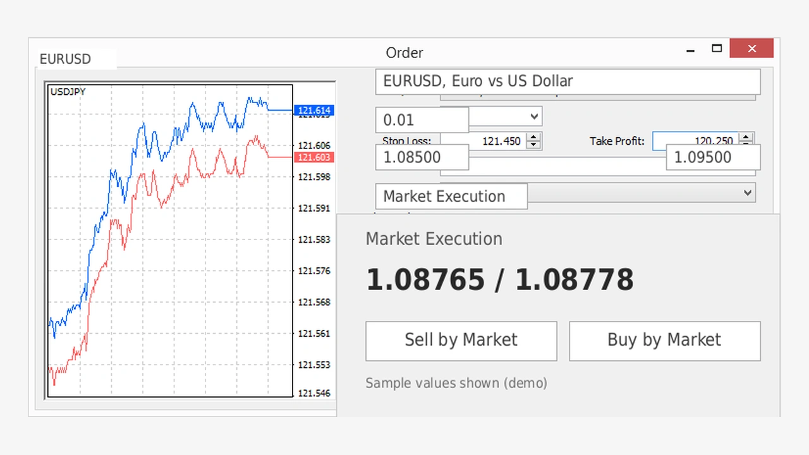Open the volume dropdown arrow
809x455 pixels.
pyautogui.click(x=535, y=116)
